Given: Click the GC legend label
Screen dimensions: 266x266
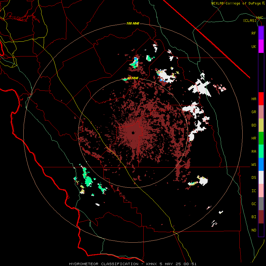Looking at the screenshot, I should coord(254,204).
